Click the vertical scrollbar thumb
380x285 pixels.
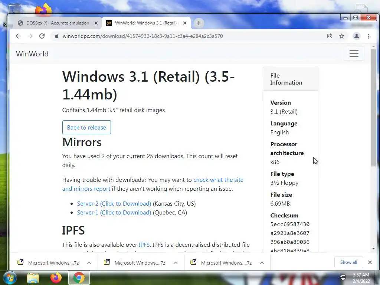pyautogui.click(x=373, y=108)
